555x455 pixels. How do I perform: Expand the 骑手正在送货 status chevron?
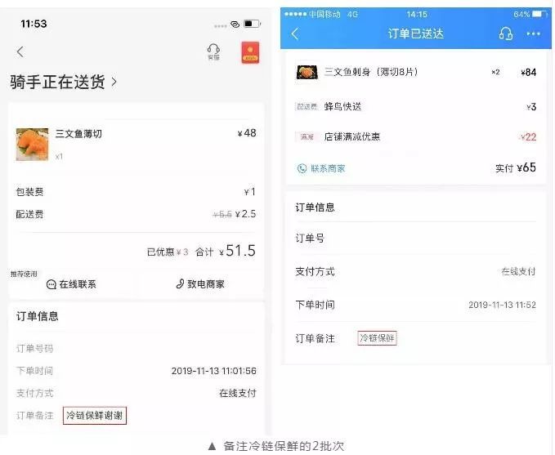point(114,82)
